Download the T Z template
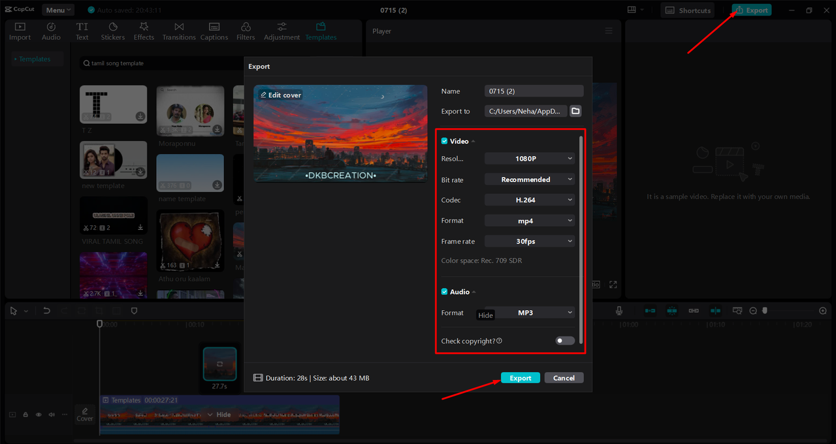Viewport: 836px width, 444px height. [140, 117]
